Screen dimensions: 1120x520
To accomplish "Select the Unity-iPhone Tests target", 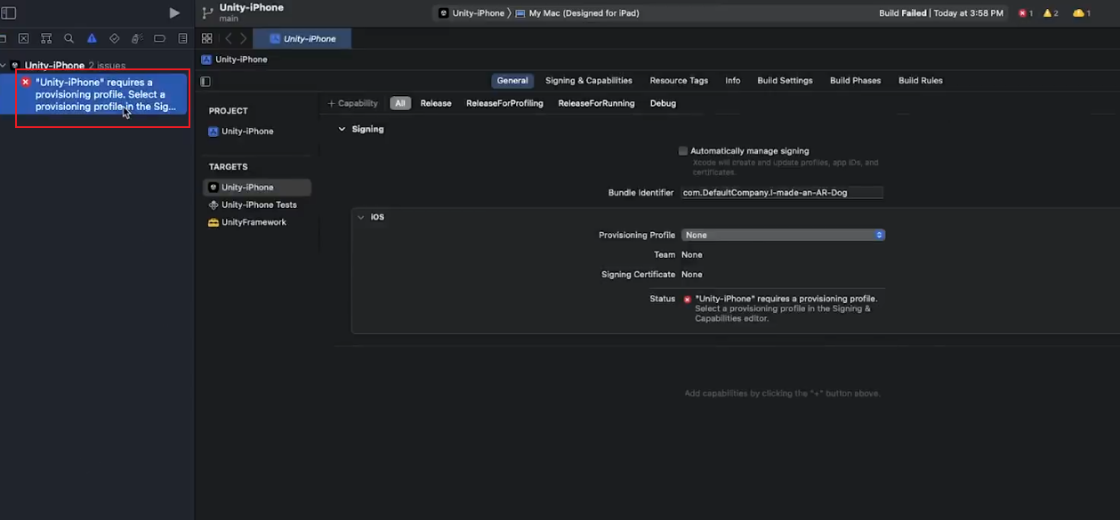I will (257, 204).
